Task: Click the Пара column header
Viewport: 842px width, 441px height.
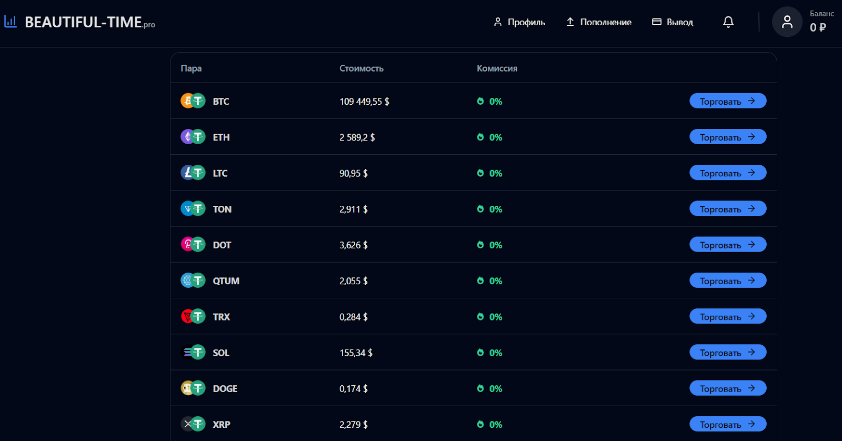Action: tap(191, 68)
